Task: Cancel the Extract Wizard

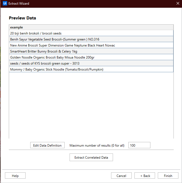Action: [x=121, y=176]
